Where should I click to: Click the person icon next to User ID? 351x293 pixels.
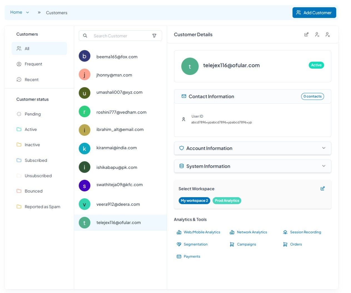click(183, 119)
